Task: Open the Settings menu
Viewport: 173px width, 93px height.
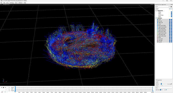Action: (x=12, y=3)
